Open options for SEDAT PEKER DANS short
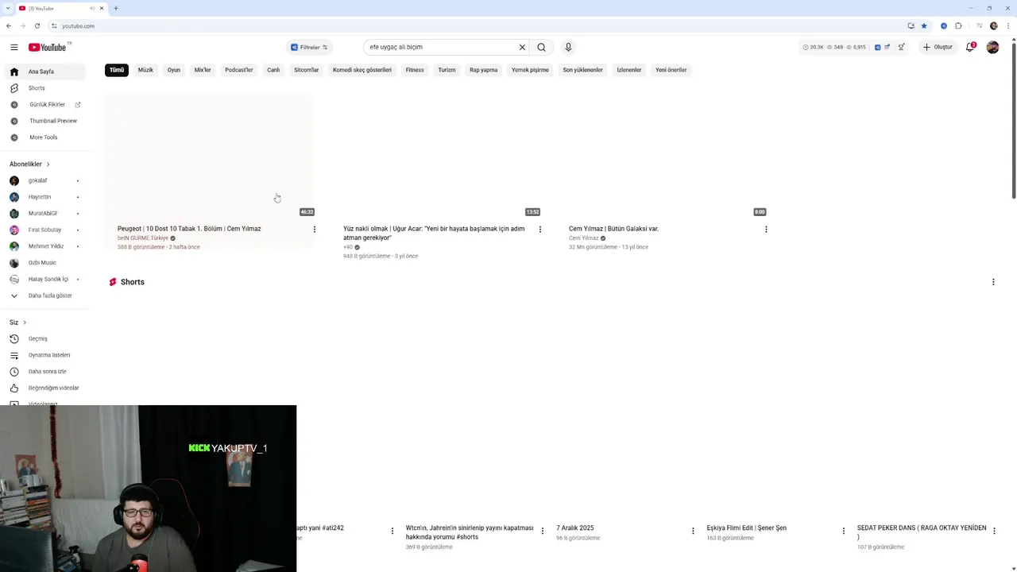Viewport: 1017px width, 572px height. [994, 531]
